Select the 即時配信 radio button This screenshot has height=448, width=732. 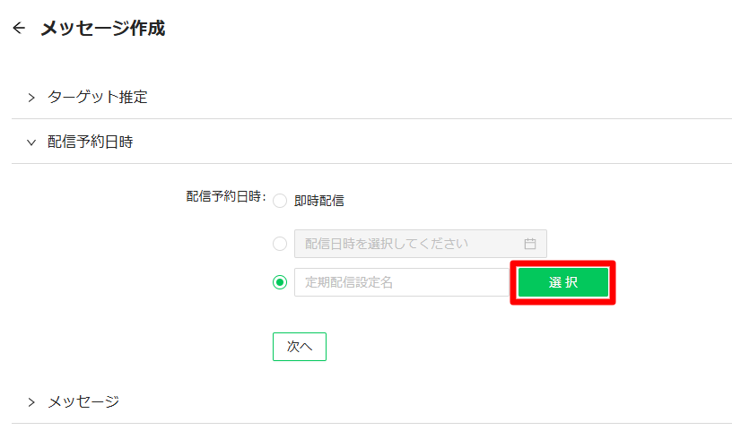pos(280,201)
